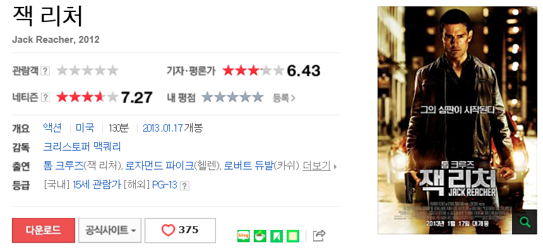Click 등록 to register rating
This screenshot has height=252, width=543.
(283, 98)
